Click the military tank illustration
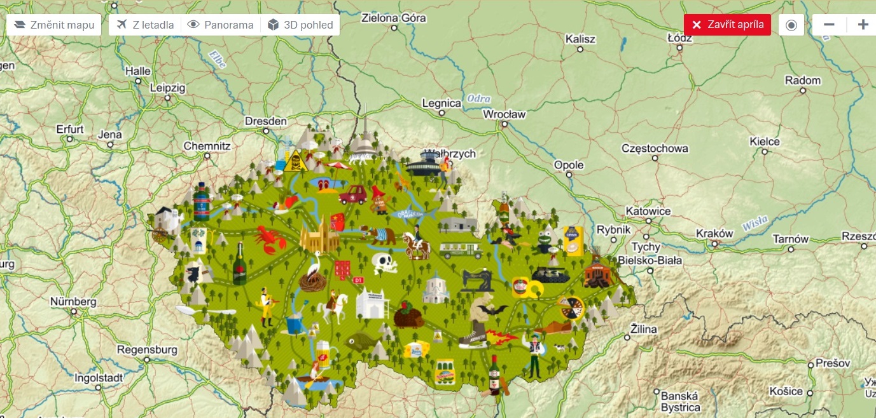Screen dimensions: 876x418 tap(550, 273)
